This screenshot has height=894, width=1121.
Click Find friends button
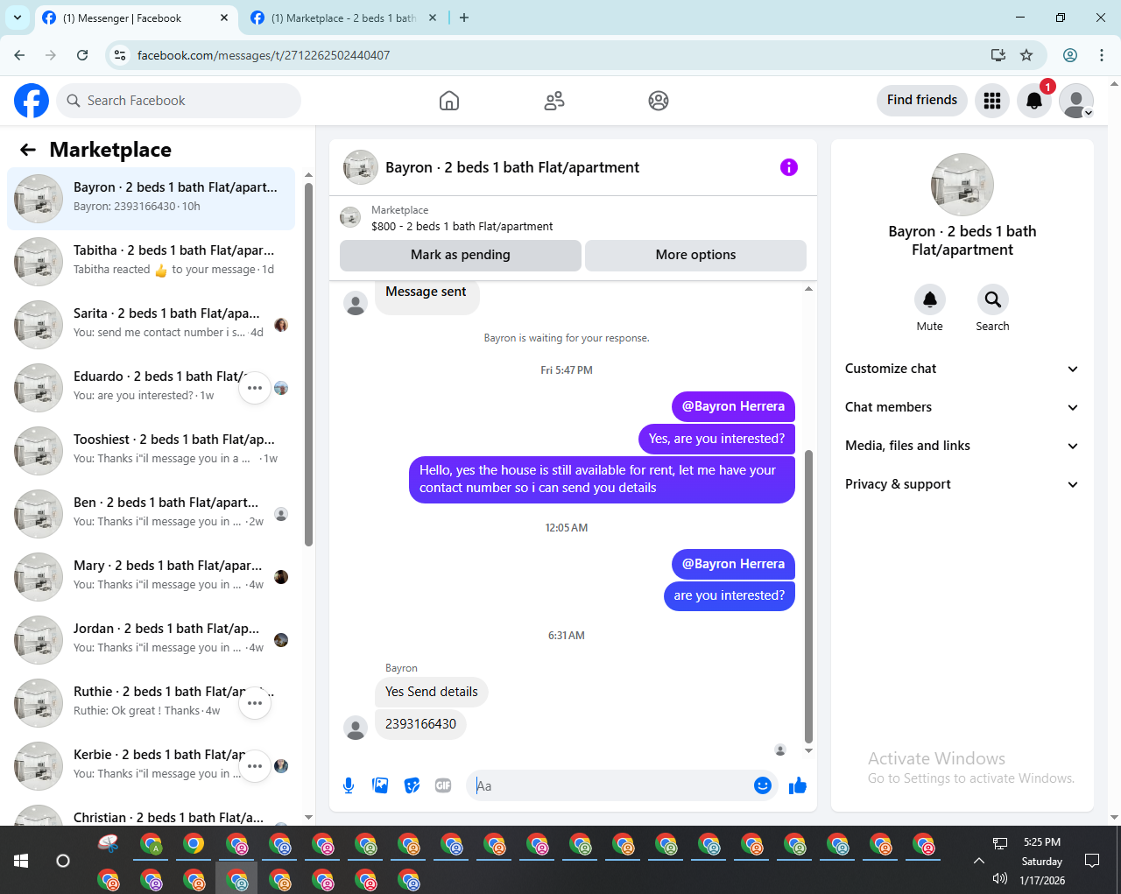(922, 100)
